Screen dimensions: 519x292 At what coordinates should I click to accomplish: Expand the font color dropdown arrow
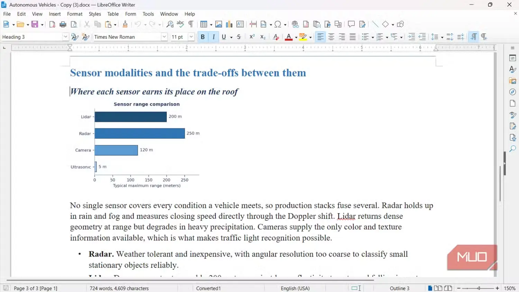(x=296, y=37)
